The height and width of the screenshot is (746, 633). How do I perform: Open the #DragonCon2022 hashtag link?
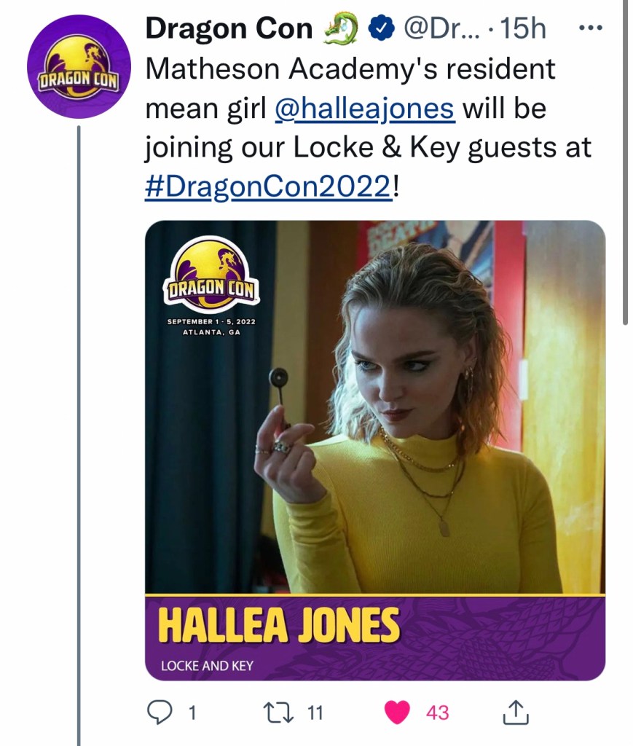point(270,186)
